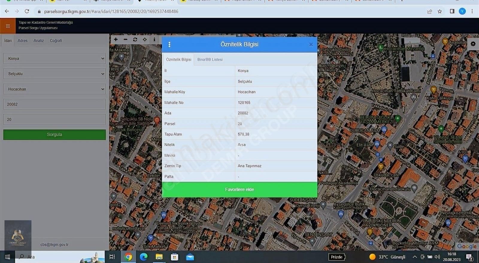Click the İlçe value Selçuklu in table
This screenshot has width=479, height=263.
coord(245,81)
